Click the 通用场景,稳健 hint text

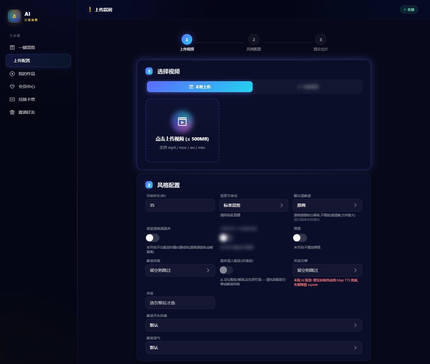[230, 215]
